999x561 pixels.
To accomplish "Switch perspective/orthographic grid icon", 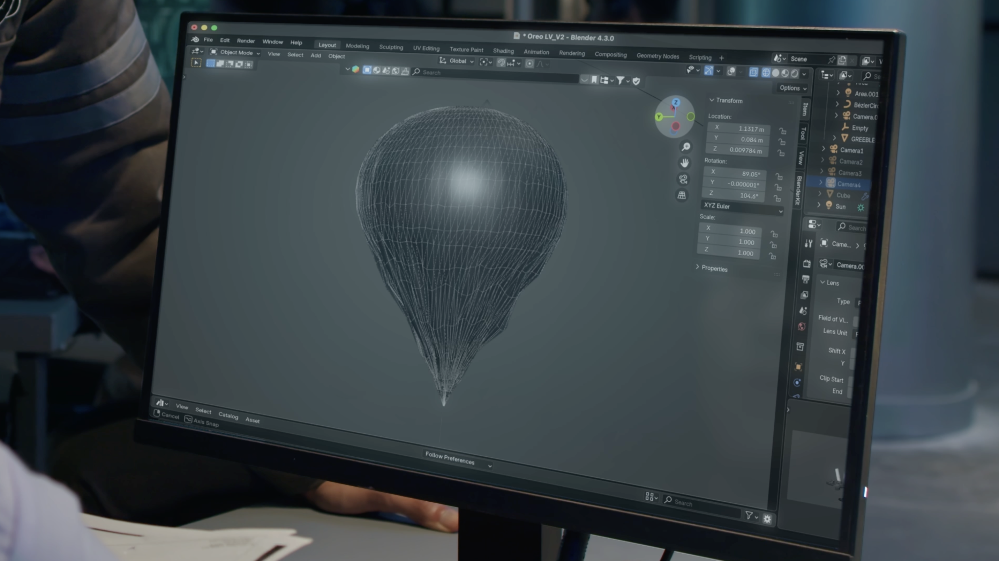I will pyautogui.click(x=681, y=195).
